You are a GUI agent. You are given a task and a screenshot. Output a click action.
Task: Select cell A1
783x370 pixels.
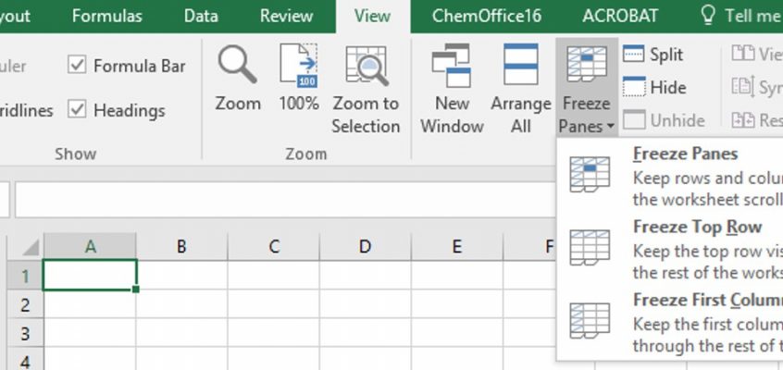pyautogui.click(x=90, y=275)
